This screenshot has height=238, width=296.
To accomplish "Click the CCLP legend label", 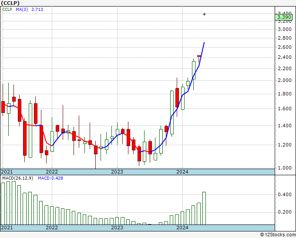I will (x=7, y=9).
